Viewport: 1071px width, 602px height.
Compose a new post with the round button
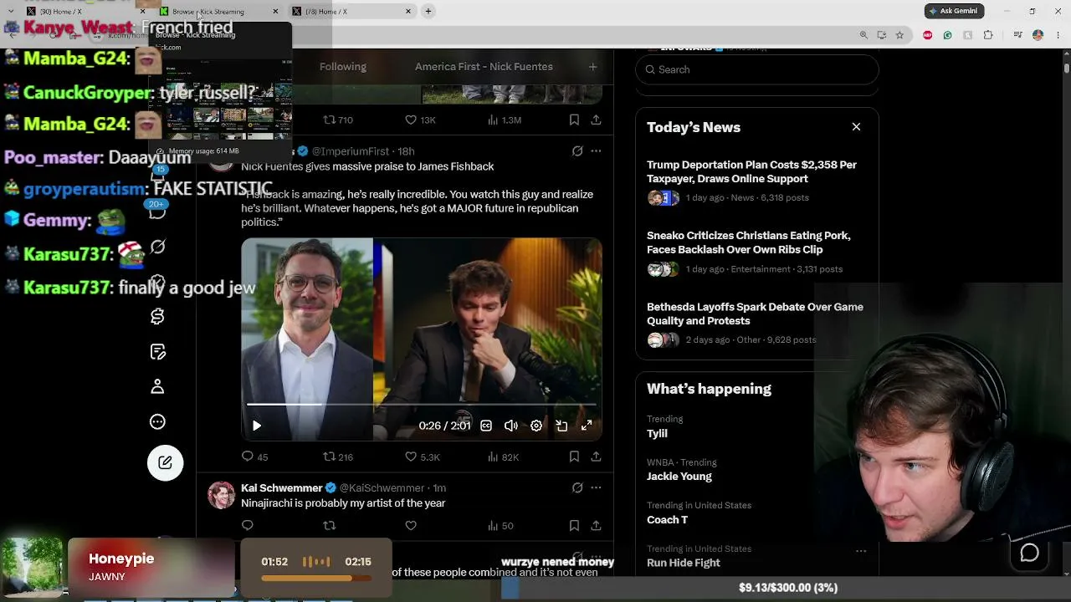pos(166,463)
